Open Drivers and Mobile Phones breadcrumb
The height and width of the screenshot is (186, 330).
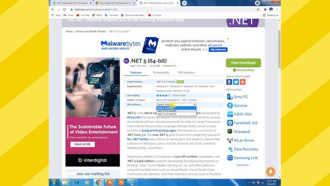tap(91, 32)
